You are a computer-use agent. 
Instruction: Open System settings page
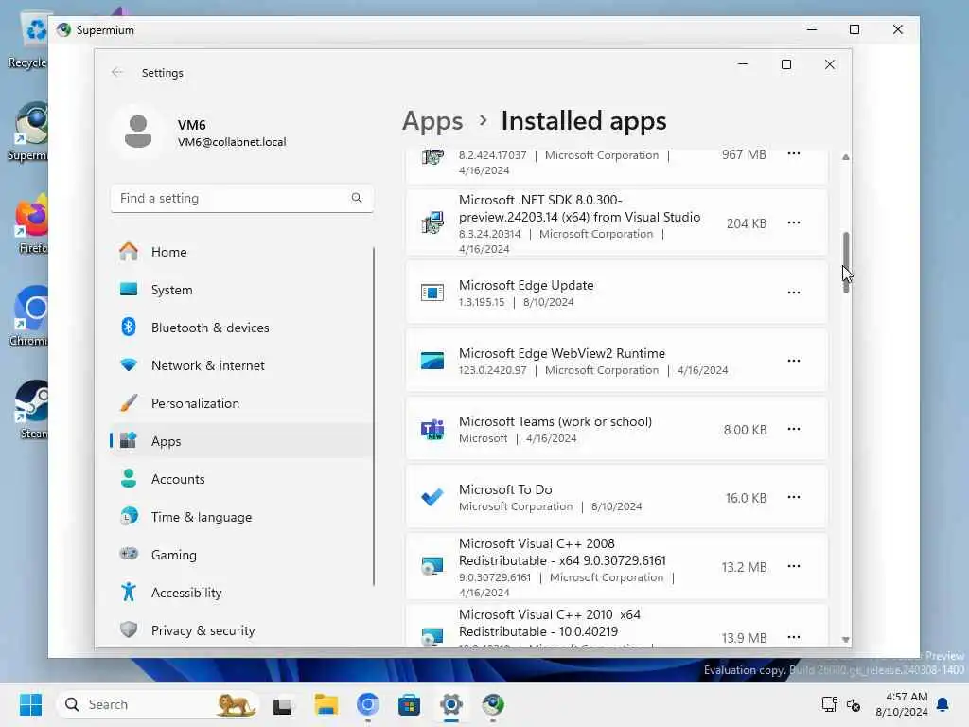click(x=241, y=290)
